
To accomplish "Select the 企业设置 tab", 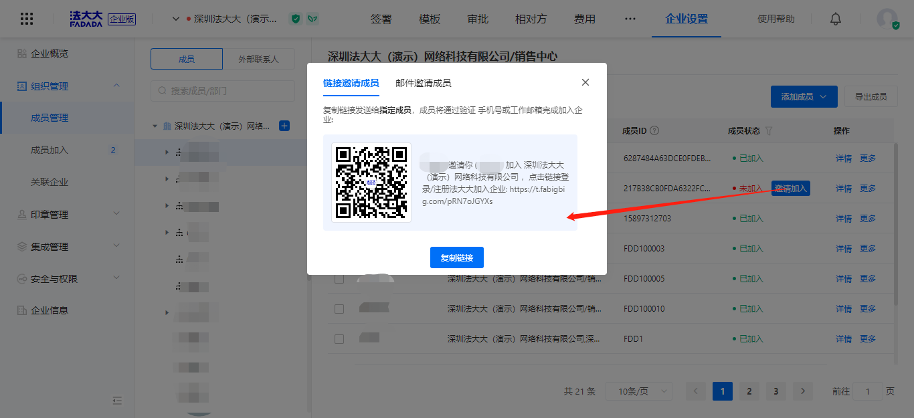I will 687,19.
